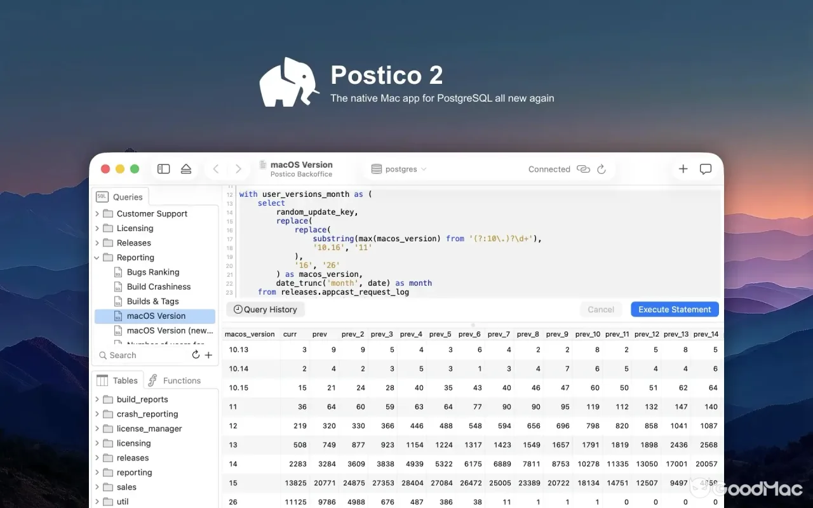
Task: Select the releases schema row
Action: click(155, 458)
